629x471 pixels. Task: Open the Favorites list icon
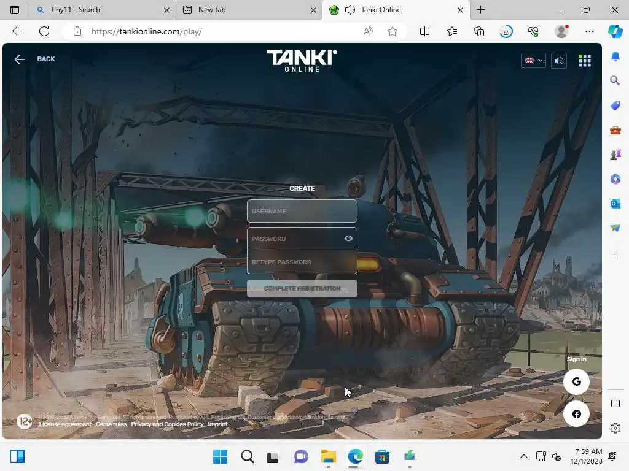pos(451,31)
